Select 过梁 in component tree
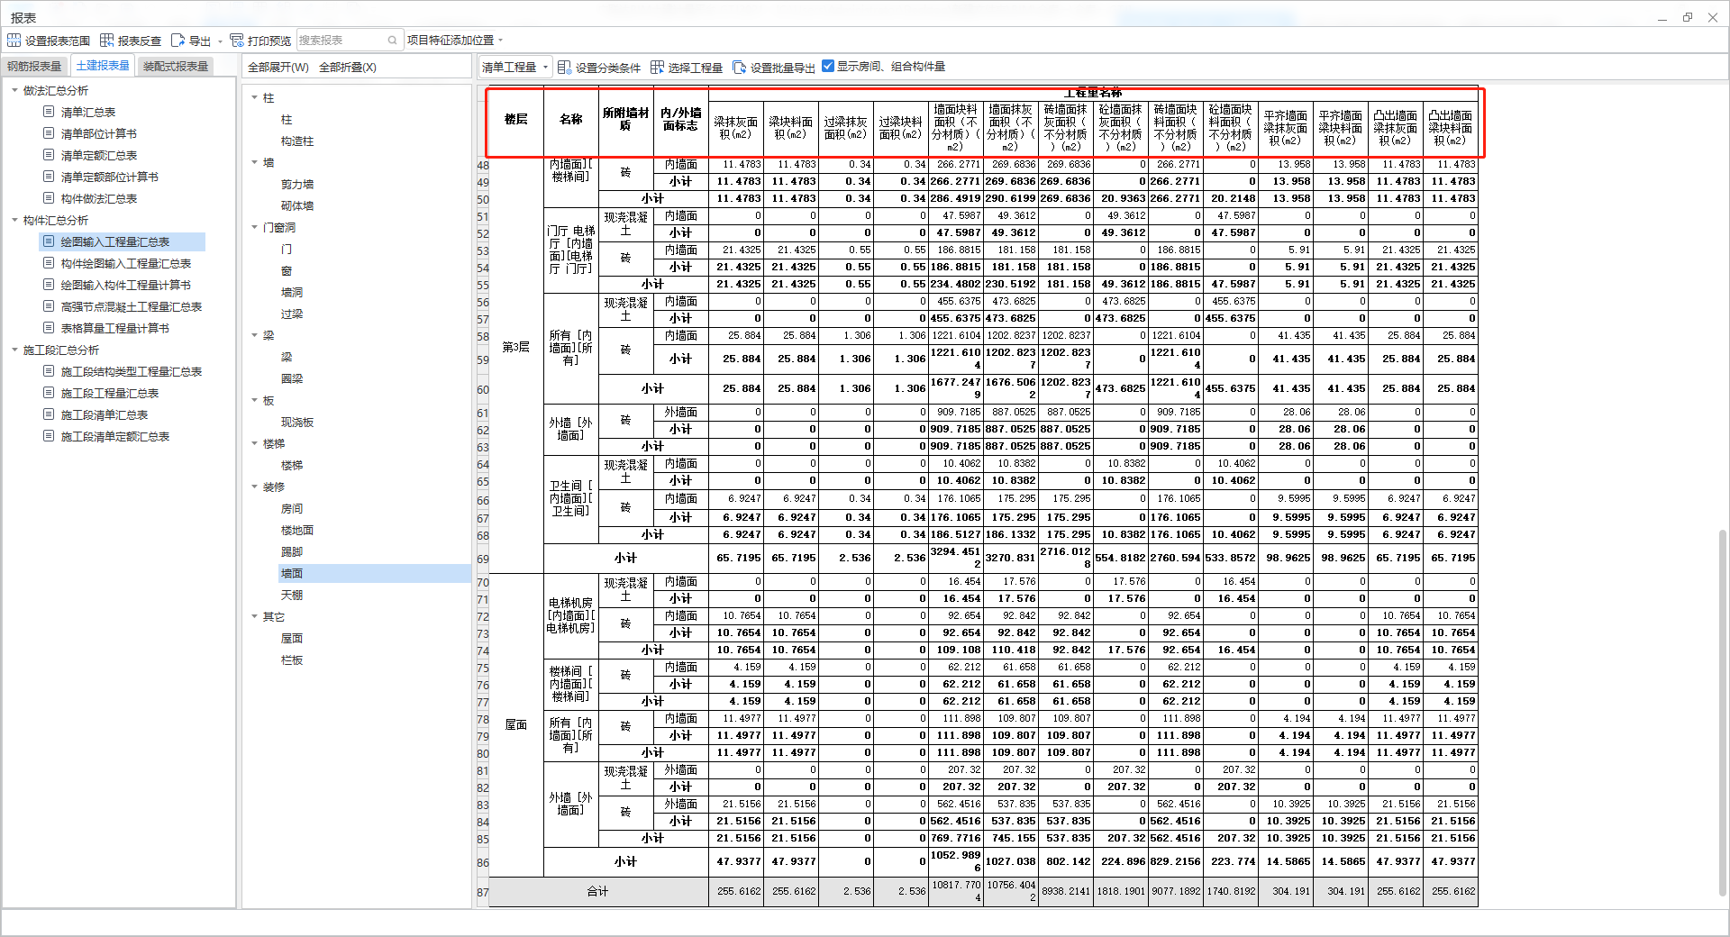 coord(292,314)
